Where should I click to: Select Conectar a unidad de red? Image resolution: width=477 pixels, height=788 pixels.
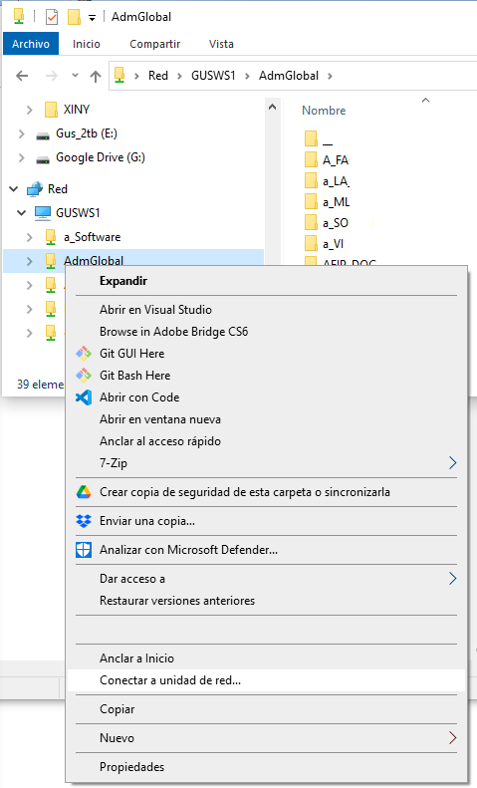point(266,680)
